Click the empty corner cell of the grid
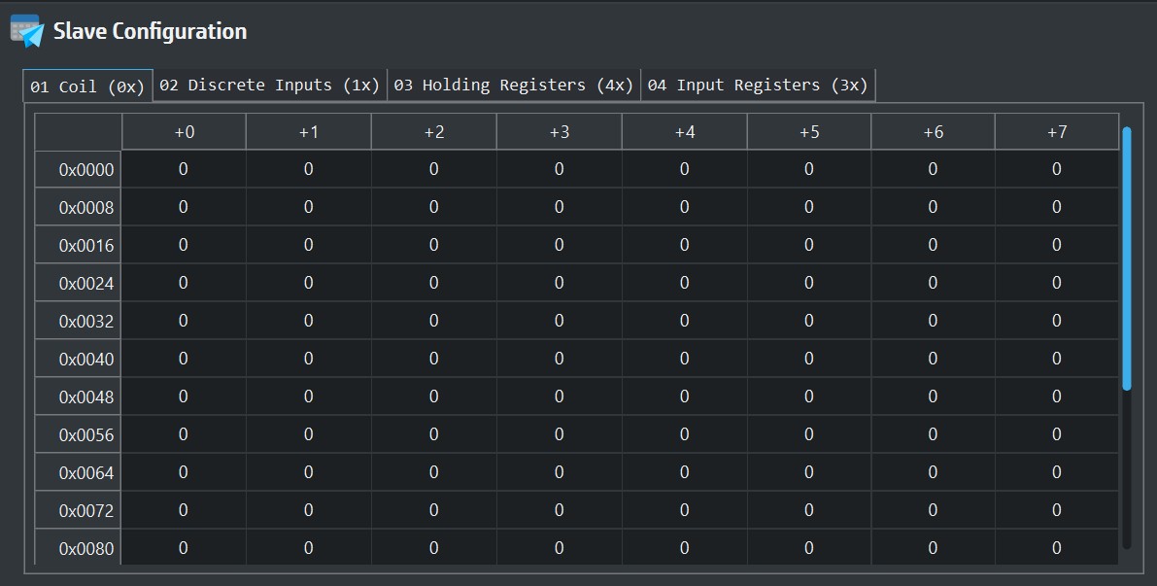The image size is (1157, 586). click(x=77, y=130)
